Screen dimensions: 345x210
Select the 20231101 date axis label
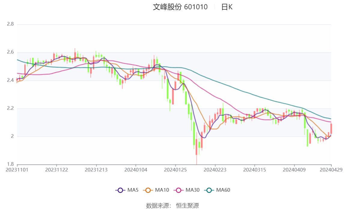pyautogui.click(x=17, y=170)
